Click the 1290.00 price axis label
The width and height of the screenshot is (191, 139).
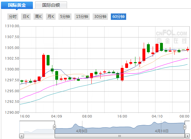(12, 112)
